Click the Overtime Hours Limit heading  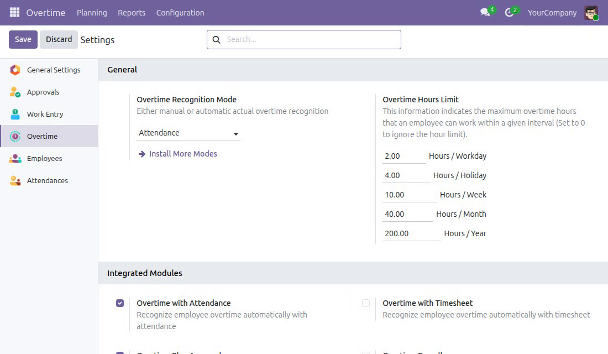coord(420,100)
